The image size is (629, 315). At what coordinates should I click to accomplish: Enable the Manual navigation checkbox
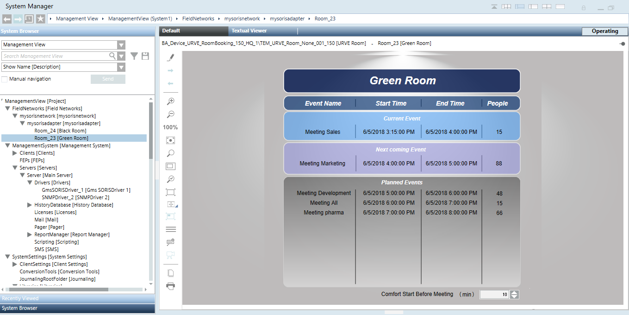[5, 79]
